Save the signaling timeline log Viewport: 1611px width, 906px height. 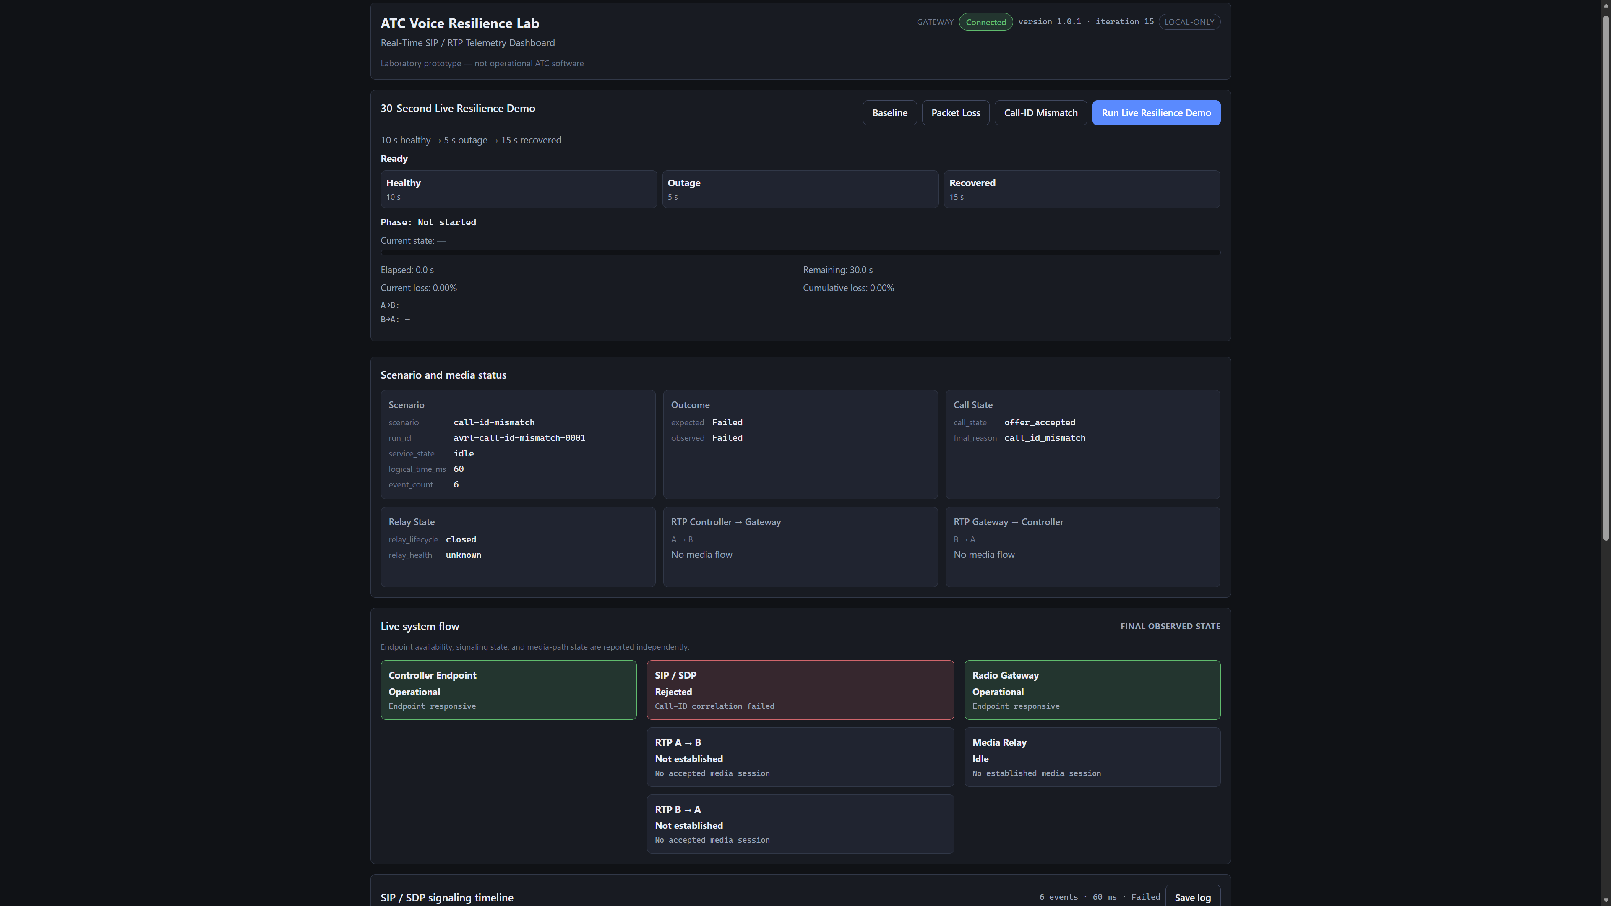[1193, 897]
